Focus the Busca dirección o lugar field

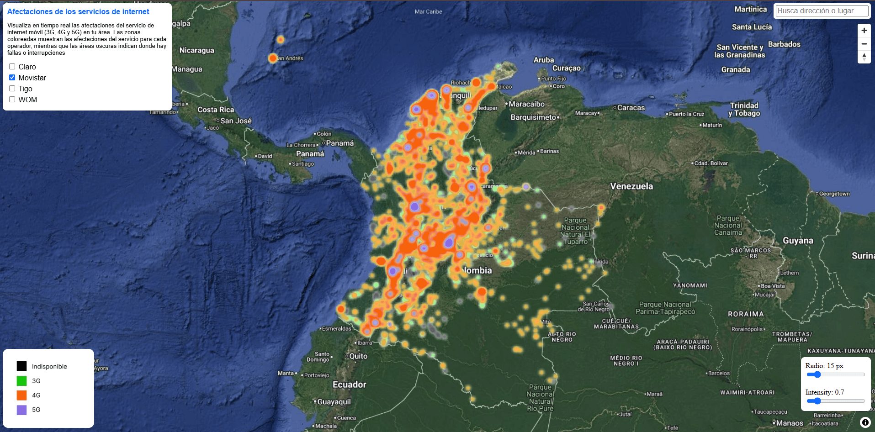tap(822, 11)
